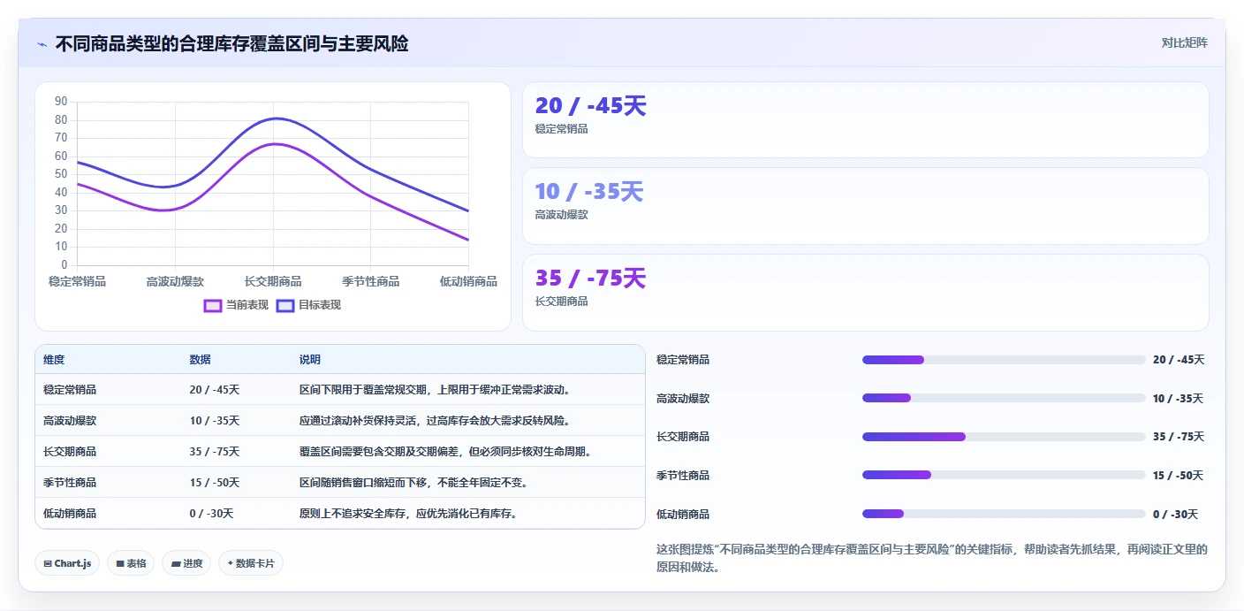1244x611 pixels.
Task: Click the 0 / -30天 progress value label
Action: point(1175,515)
